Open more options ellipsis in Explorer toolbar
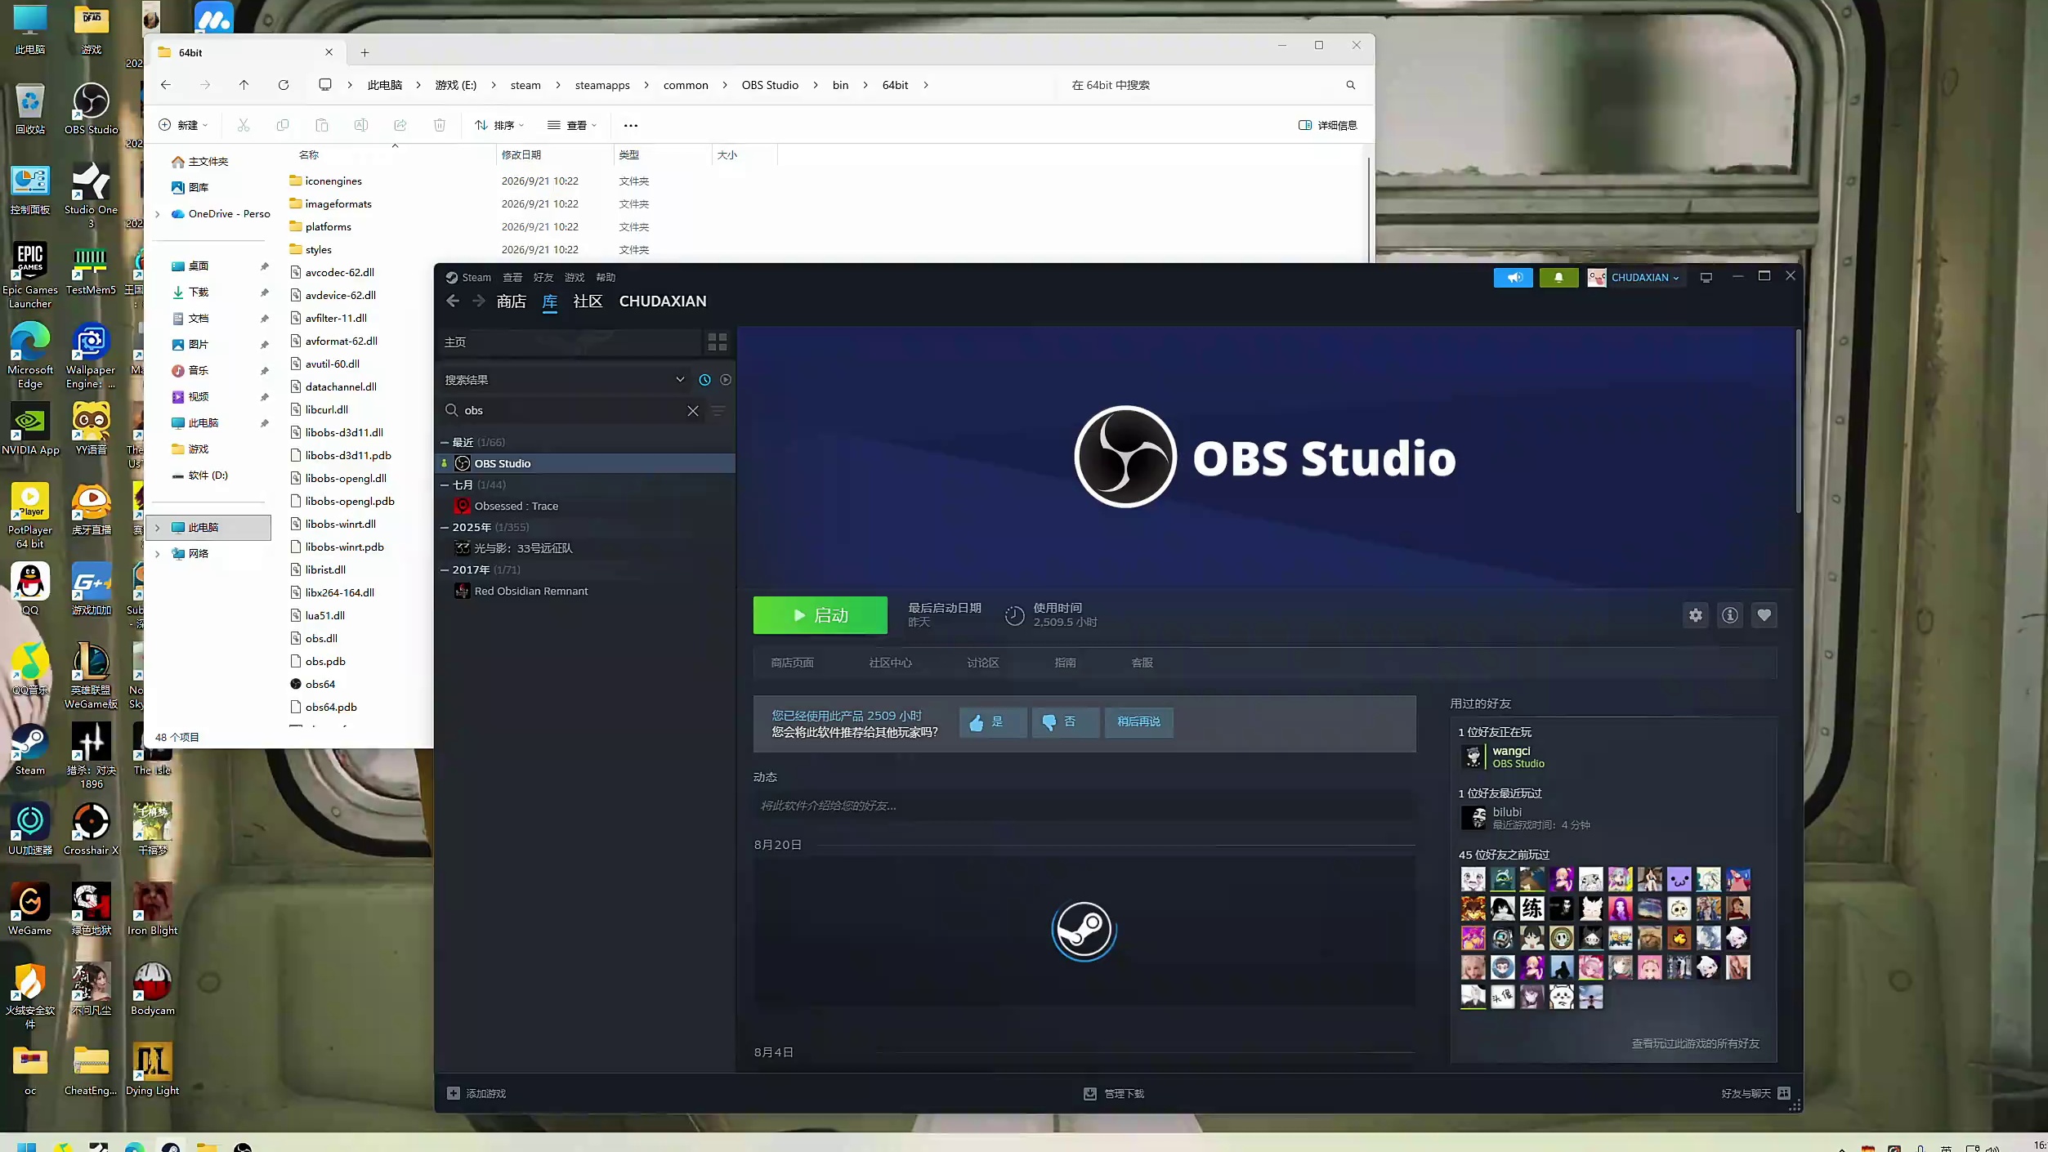The width and height of the screenshot is (2048, 1152). pyautogui.click(x=631, y=126)
